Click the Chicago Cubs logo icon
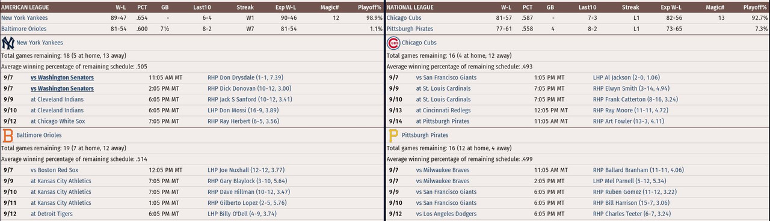 [x=393, y=43]
